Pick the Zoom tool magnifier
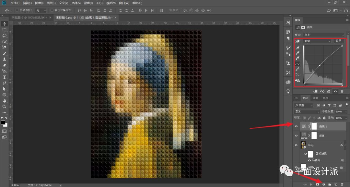 [x=5, y=106]
